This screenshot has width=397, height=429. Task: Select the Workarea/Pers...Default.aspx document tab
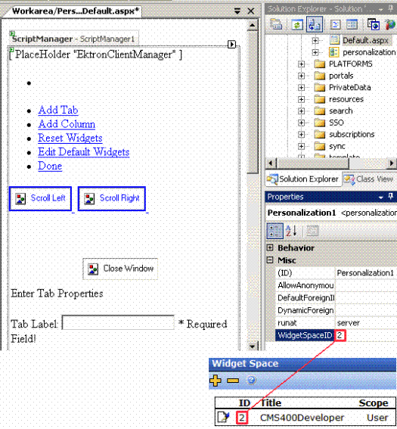76,11
